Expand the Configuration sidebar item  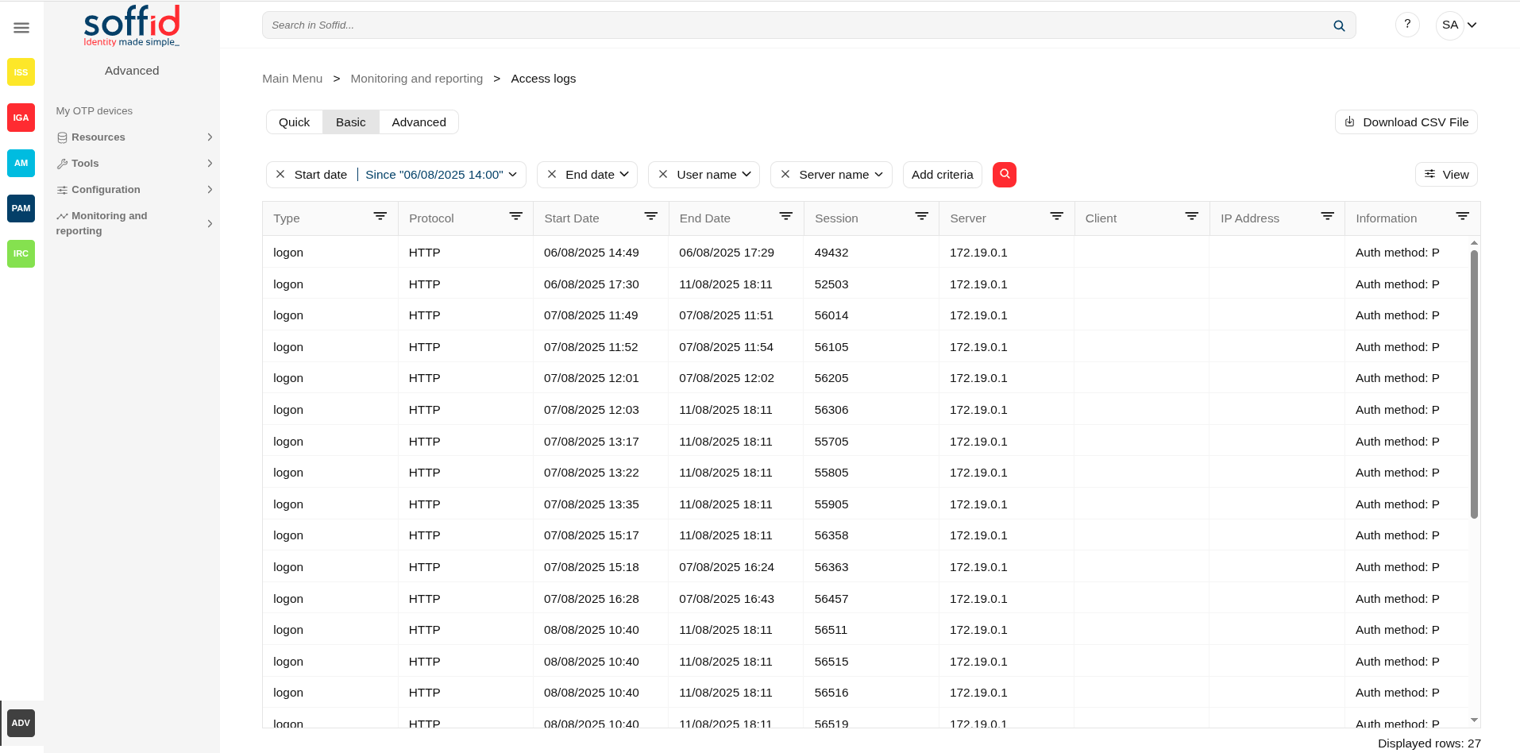[x=132, y=190]
